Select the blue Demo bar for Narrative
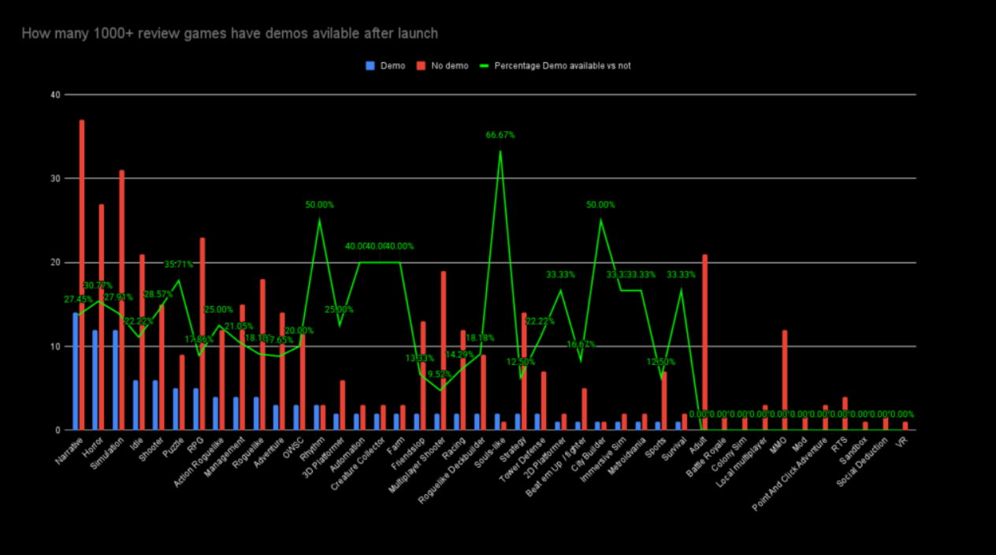The height and width of the screenshot is (555, 996). click(x=76, y=371)
